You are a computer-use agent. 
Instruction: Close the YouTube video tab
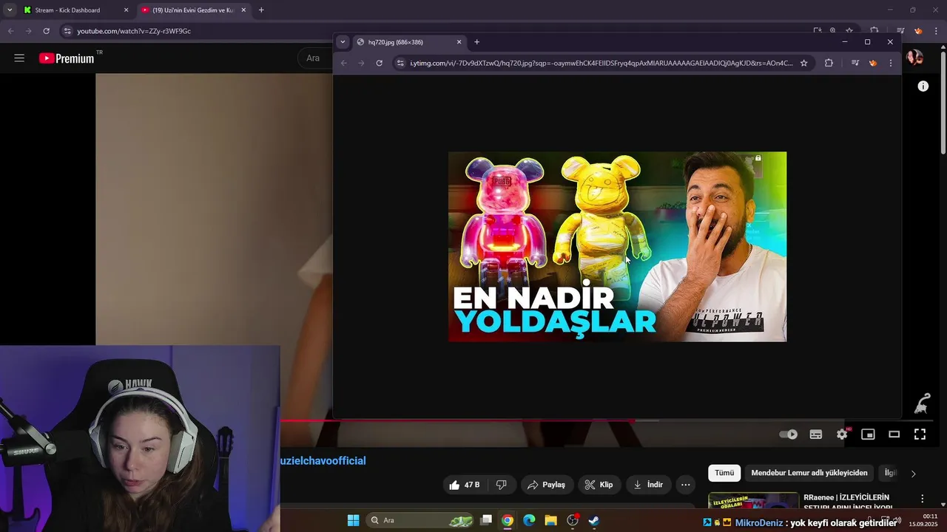(243, 10)
